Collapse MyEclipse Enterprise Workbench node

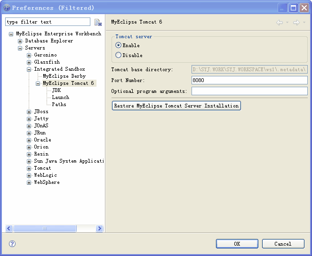tap(11, 34)
